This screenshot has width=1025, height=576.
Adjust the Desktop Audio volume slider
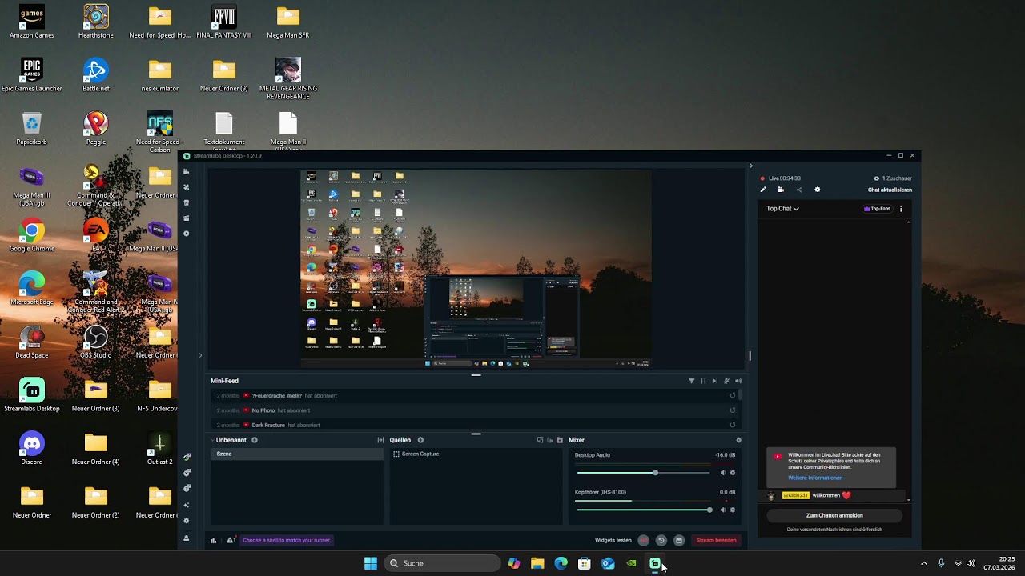click(643, 473)
